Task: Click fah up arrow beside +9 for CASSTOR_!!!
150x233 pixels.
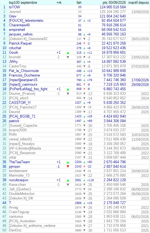Action: pyautogui.click(x=84, y=103)
